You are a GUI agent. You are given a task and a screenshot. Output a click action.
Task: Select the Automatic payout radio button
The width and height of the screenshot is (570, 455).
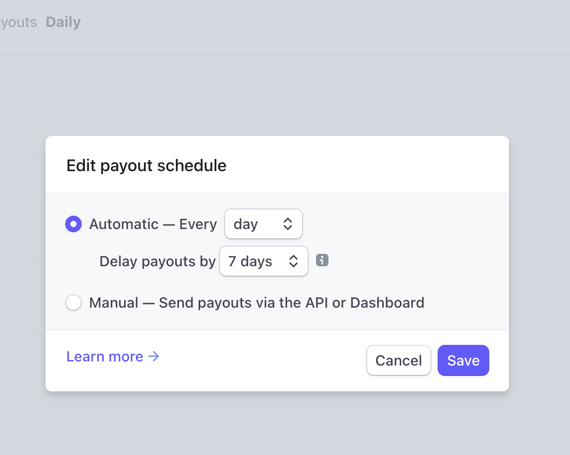tap(73, 224)
